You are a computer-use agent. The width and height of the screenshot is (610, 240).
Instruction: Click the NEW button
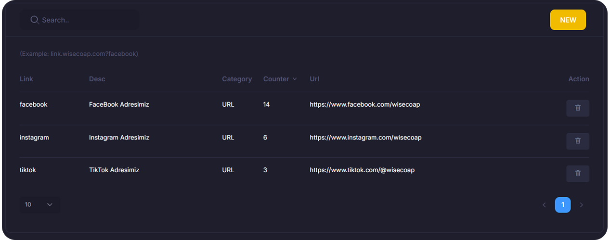point(568,20)
